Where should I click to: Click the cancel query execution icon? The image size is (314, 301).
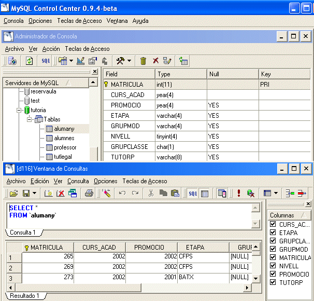click(x=251, y=193)
